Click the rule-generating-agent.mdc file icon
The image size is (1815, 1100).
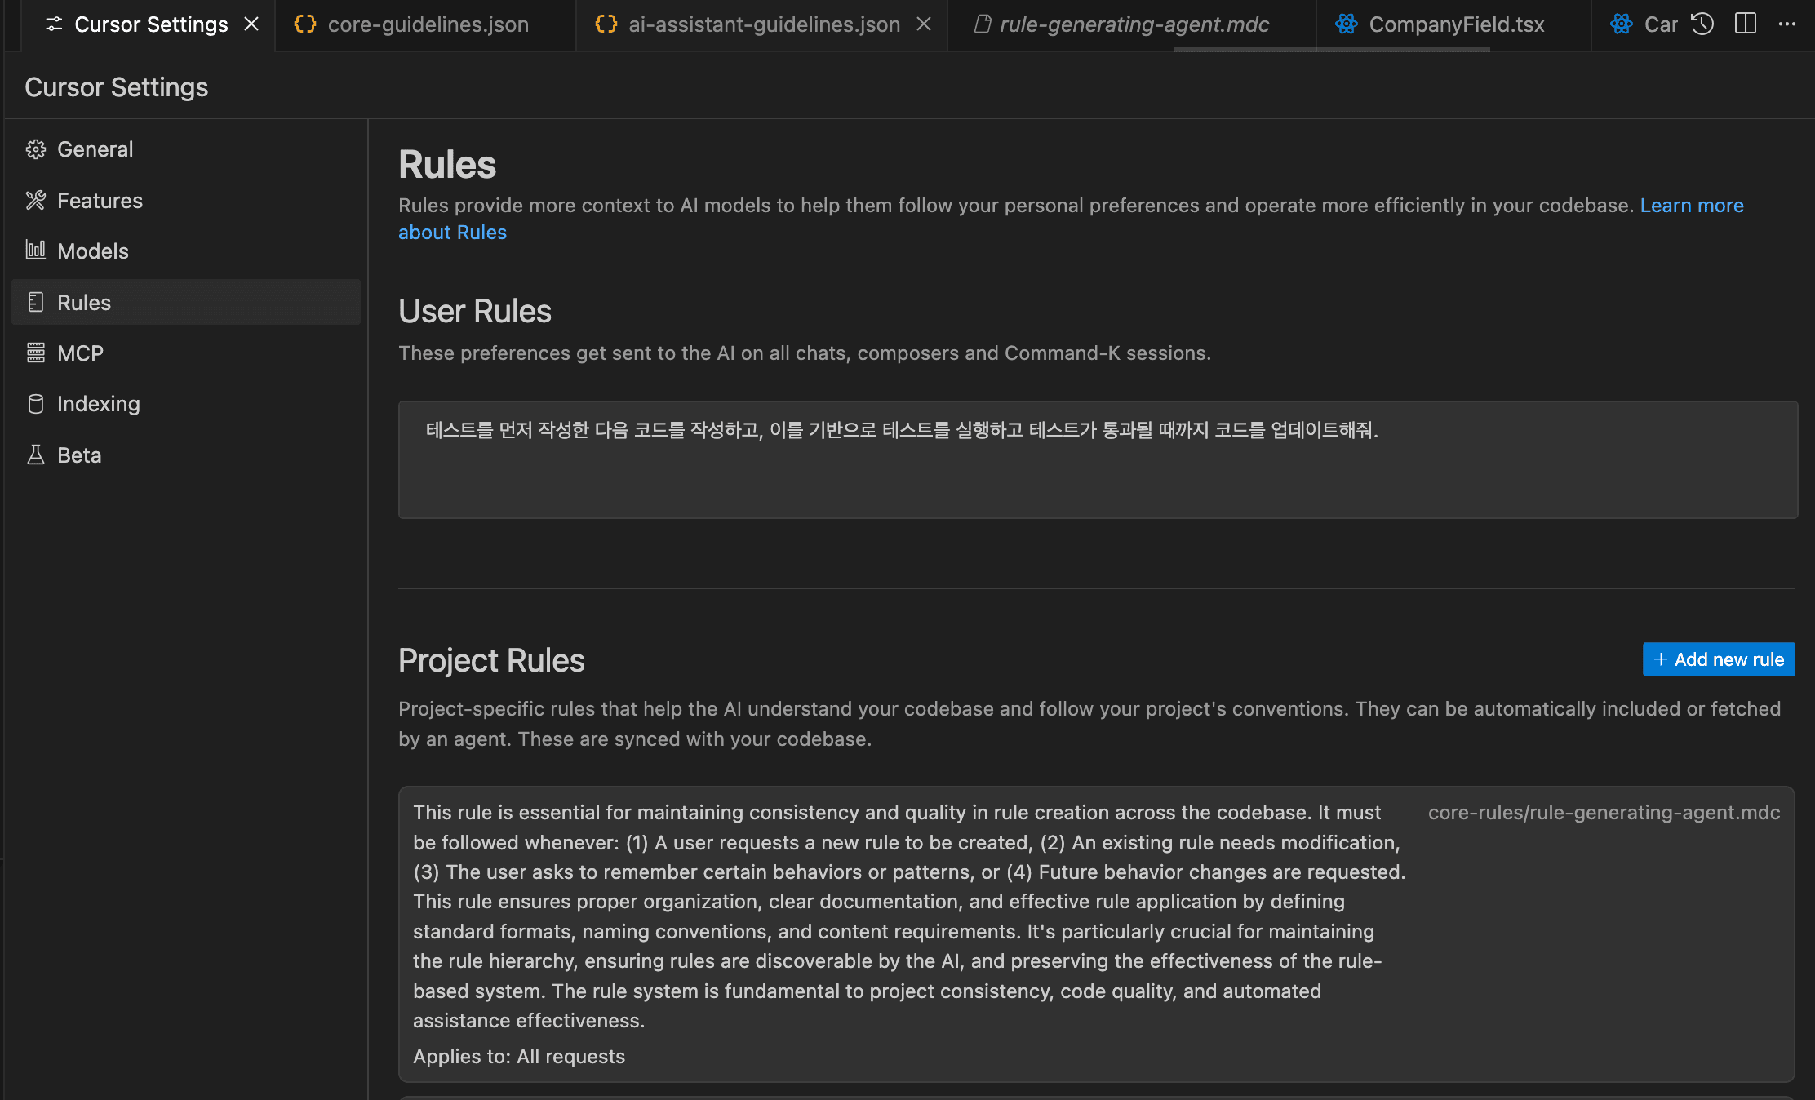983,24
